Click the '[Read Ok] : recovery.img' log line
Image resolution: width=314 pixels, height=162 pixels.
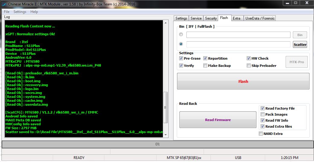(x=27, y=85)
